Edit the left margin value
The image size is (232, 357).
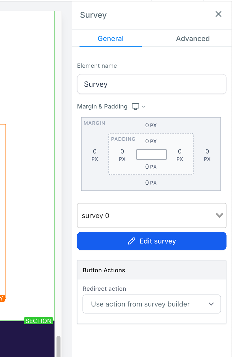(x=95, y=155)
